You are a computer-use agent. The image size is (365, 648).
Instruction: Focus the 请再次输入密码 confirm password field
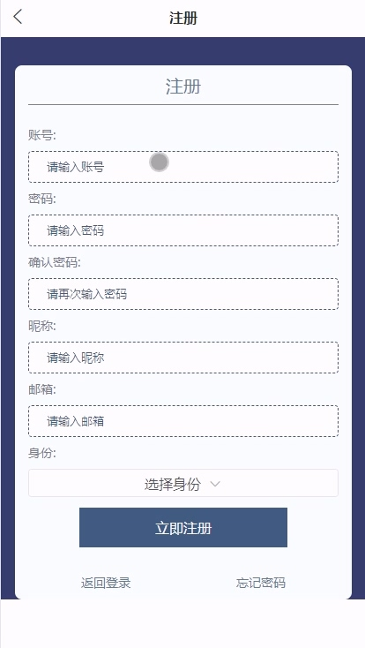tap(183, 294)
